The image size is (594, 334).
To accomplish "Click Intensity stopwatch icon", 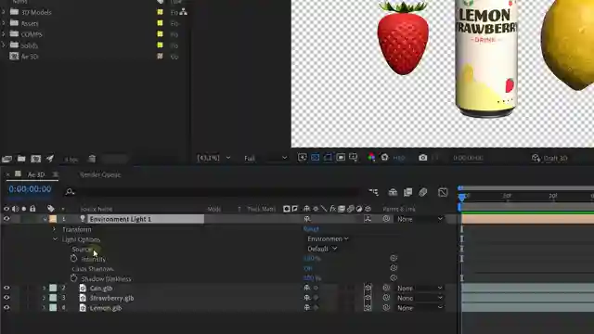I will point(74,259).
